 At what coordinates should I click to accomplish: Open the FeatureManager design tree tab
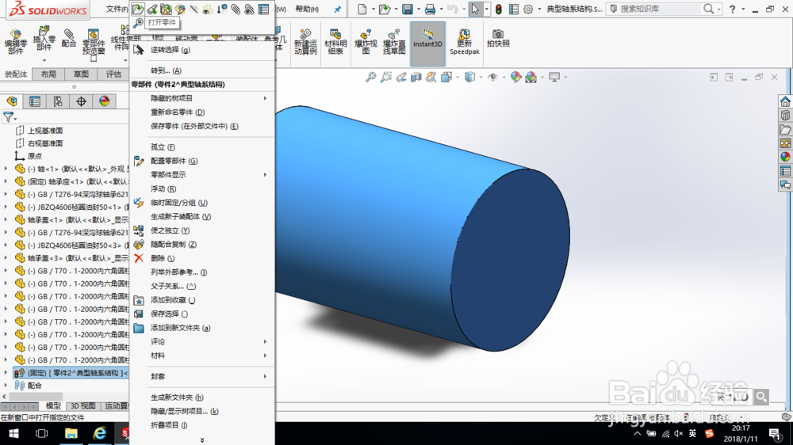click(12, 101)
